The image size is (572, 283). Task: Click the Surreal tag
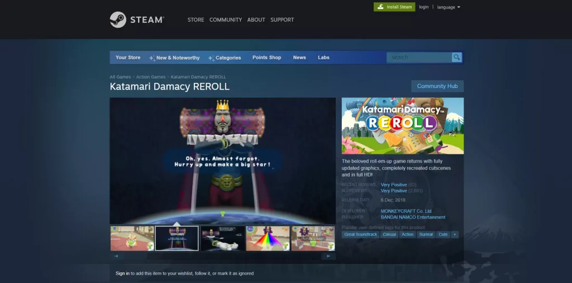[x=426, y=235]
